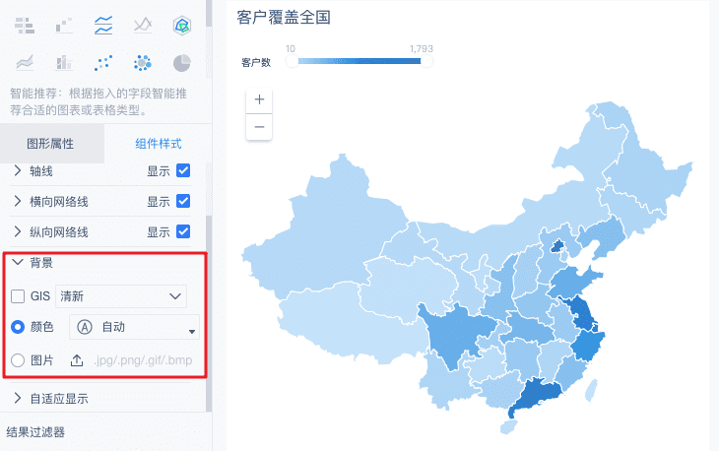Select the 图片 background radio button
Image resolution: width=719 pixels, height=451 pixels.
click(x=18, y=360)
